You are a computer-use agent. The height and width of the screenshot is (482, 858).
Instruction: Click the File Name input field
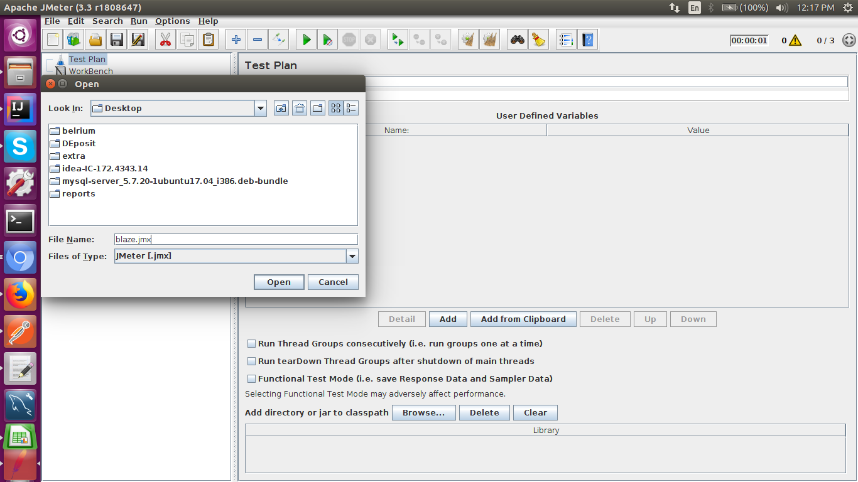point(236,239)
